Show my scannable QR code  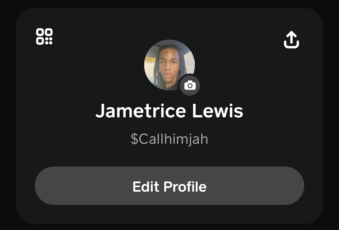pos(44,36)
